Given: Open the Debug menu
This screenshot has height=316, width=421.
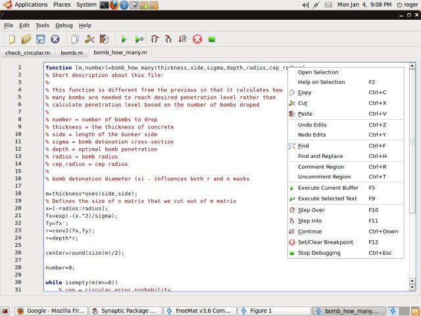Looking at the screenshot, I should (x=64, y=25).
